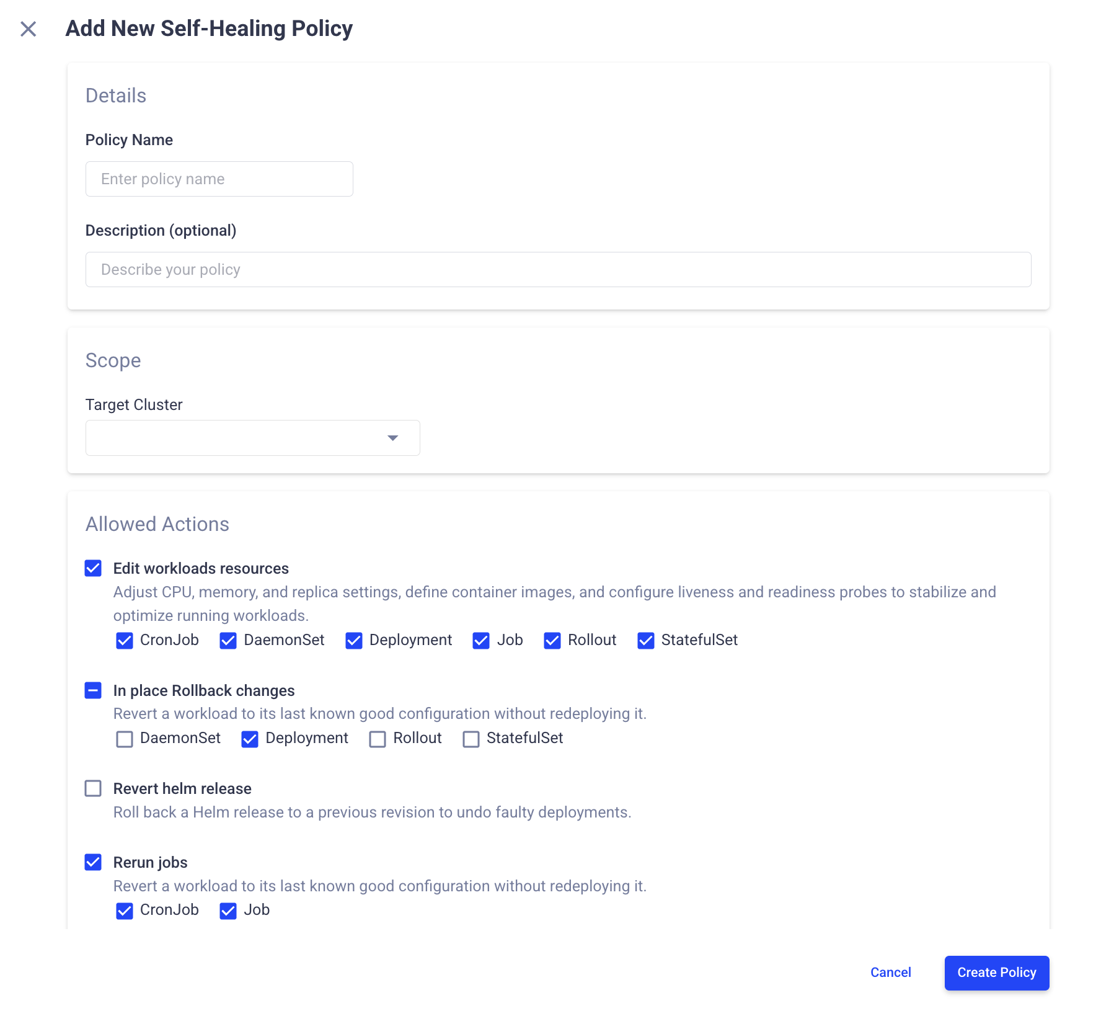The width and height of the screenshot is (1101, 1011).
Task: Uncheck DaemonSet under Edit workloads resources
Action: click(228, 641)
